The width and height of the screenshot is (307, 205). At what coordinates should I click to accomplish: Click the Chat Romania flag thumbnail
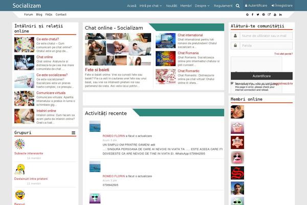pyautogui.click(x=166, y=58)
